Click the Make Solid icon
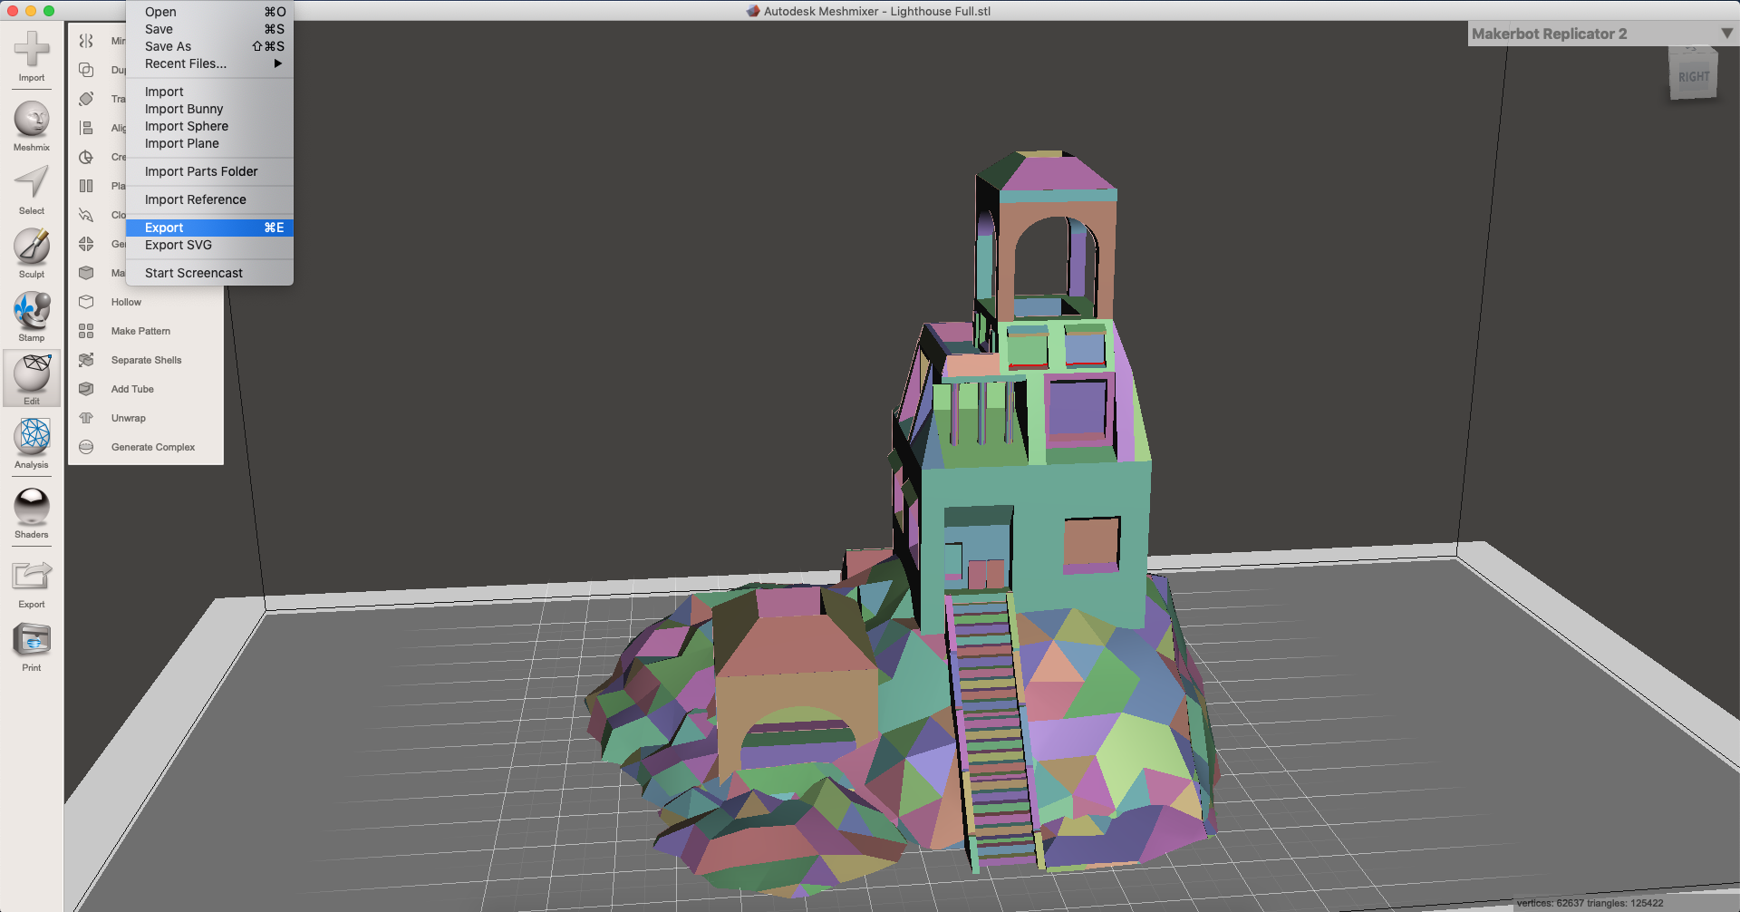1740x912 pixels. [x=86, y=273]
